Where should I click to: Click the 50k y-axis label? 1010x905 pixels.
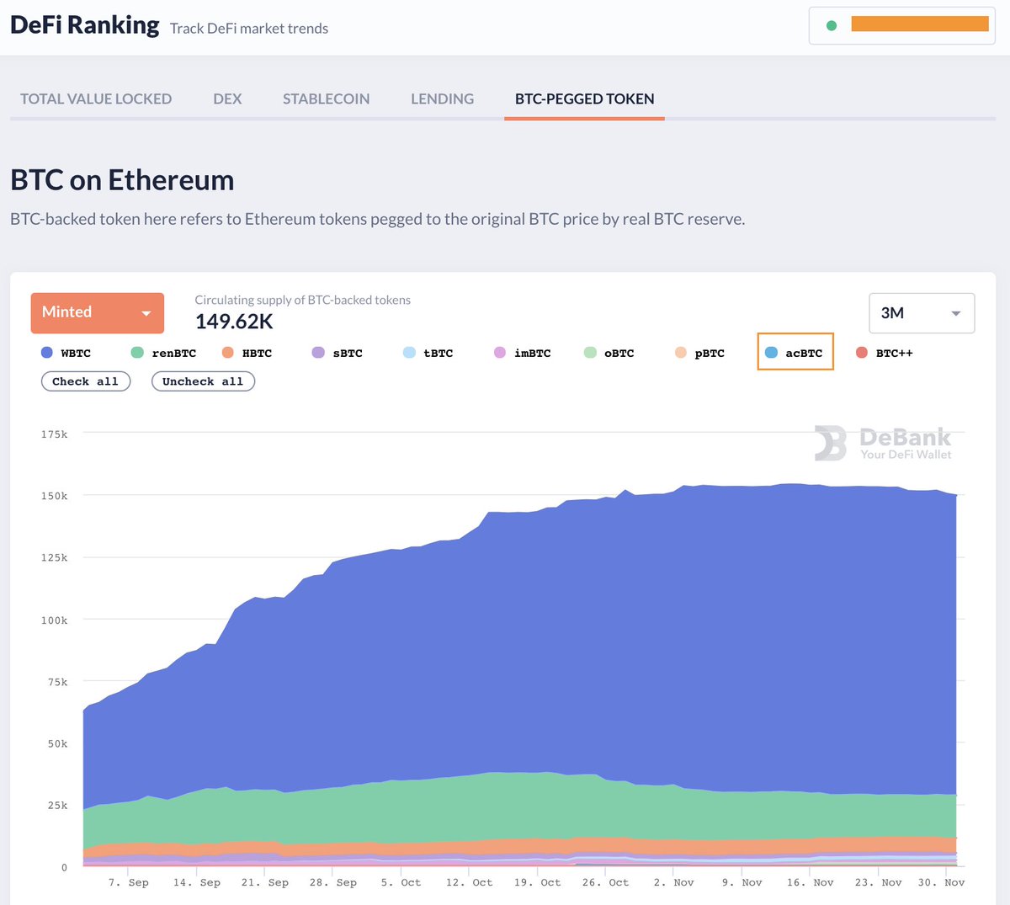pos(57,743)
